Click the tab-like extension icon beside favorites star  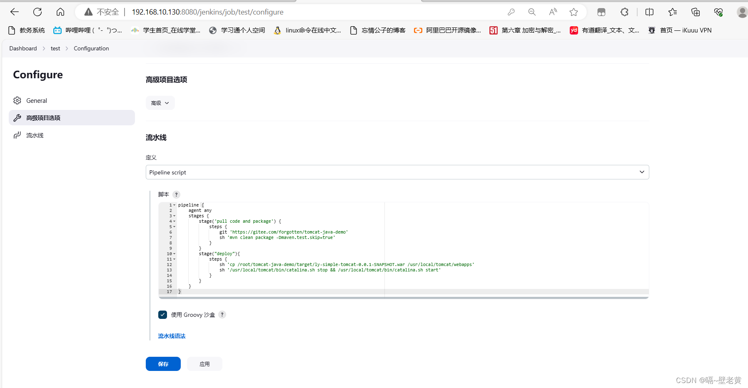tap(601, 12)
